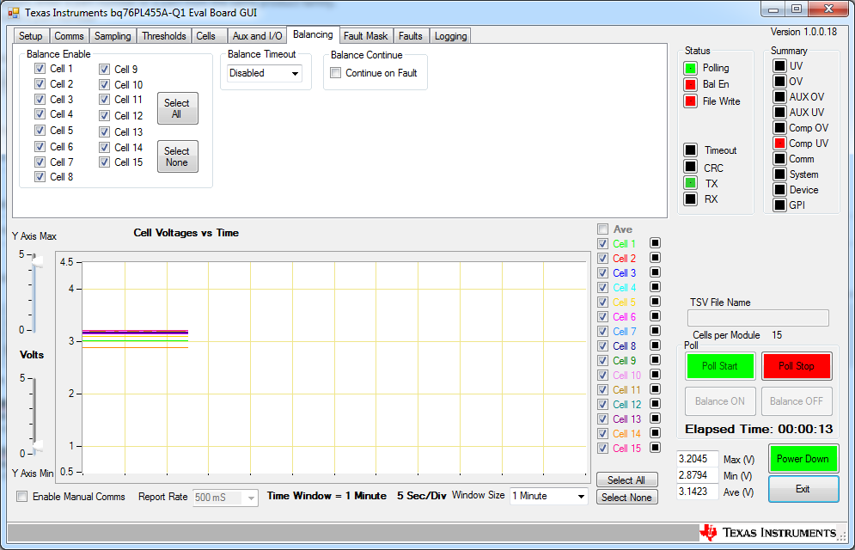
Task: Click the Texas Instruments logo
Action: click(768, 533)
